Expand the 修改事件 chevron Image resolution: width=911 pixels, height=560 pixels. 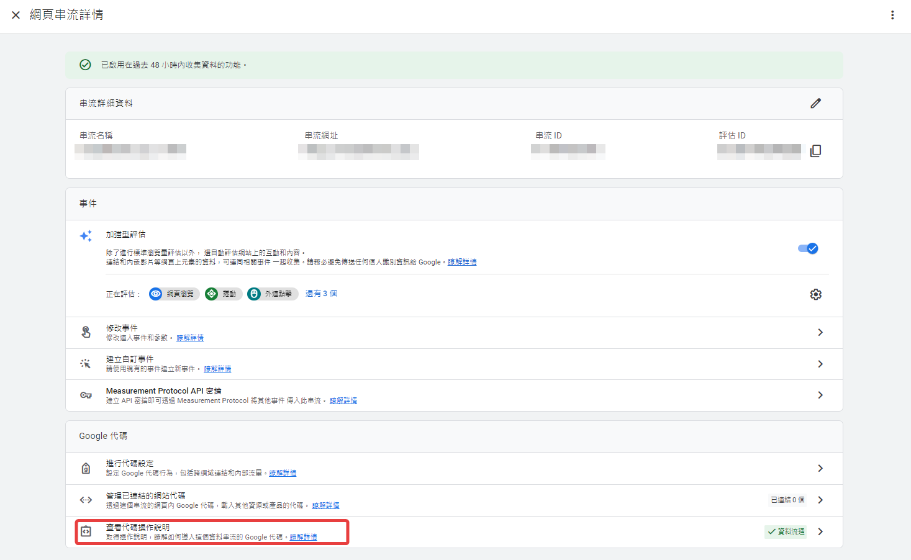click(820, 333)
